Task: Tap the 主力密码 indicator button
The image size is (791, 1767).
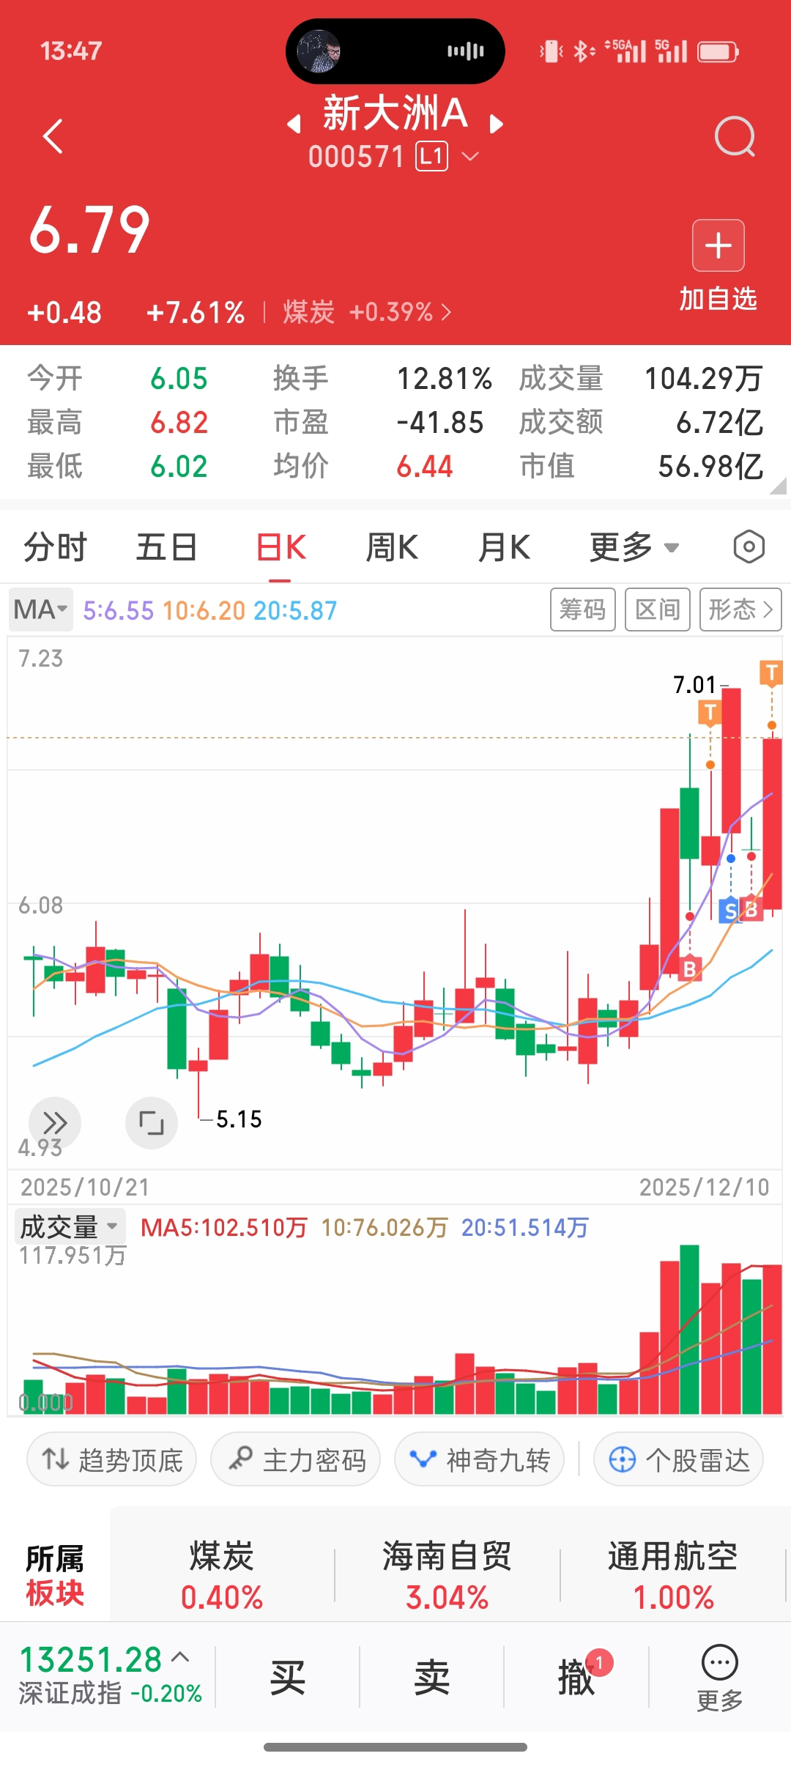Action: [295, 1460]
